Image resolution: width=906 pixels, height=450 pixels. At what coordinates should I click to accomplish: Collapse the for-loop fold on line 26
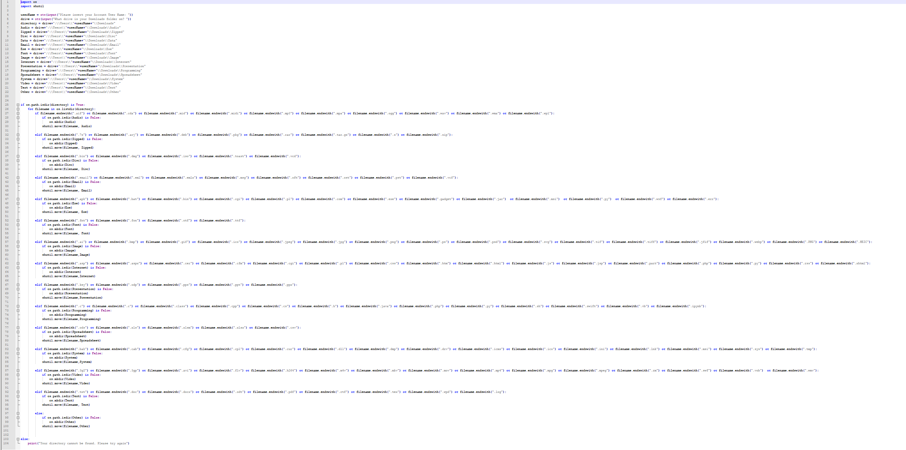(x=18, y=109)
